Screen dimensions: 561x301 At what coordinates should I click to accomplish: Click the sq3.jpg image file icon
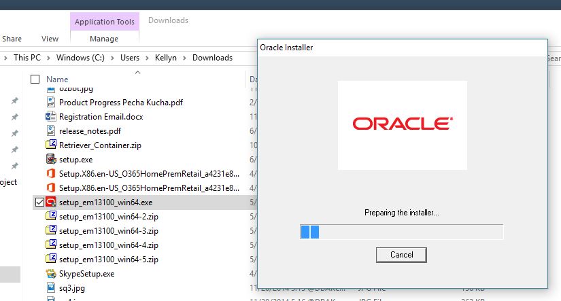click(x=51, y=288)
